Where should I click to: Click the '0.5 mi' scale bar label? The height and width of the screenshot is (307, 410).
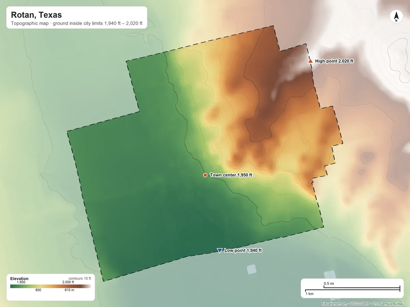point(329,284)
